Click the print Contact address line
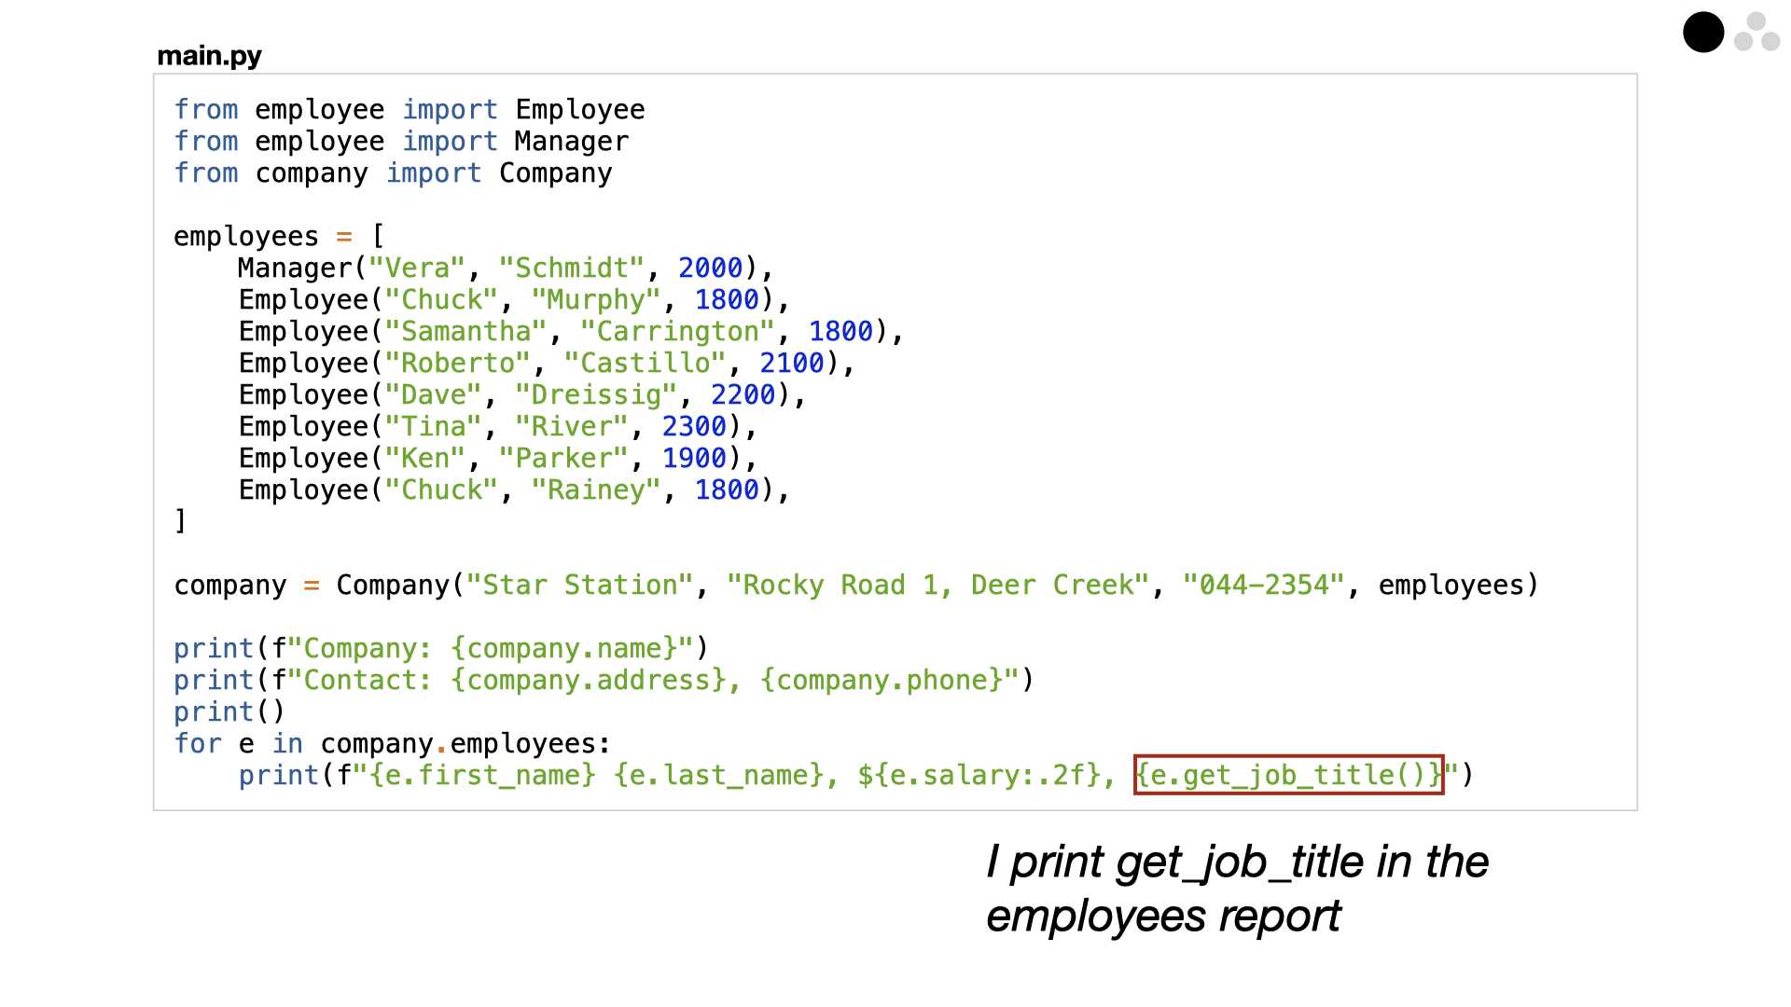The height and width of the screenshot is (1007, 1791). pyautogui.click(x=604, y=681)
